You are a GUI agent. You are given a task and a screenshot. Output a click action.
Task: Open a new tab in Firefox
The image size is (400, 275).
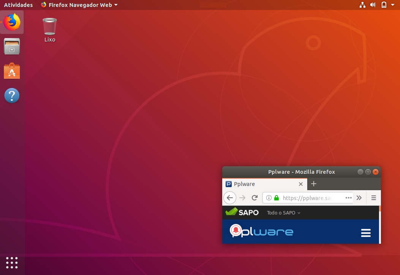click(x=314, y=184)
